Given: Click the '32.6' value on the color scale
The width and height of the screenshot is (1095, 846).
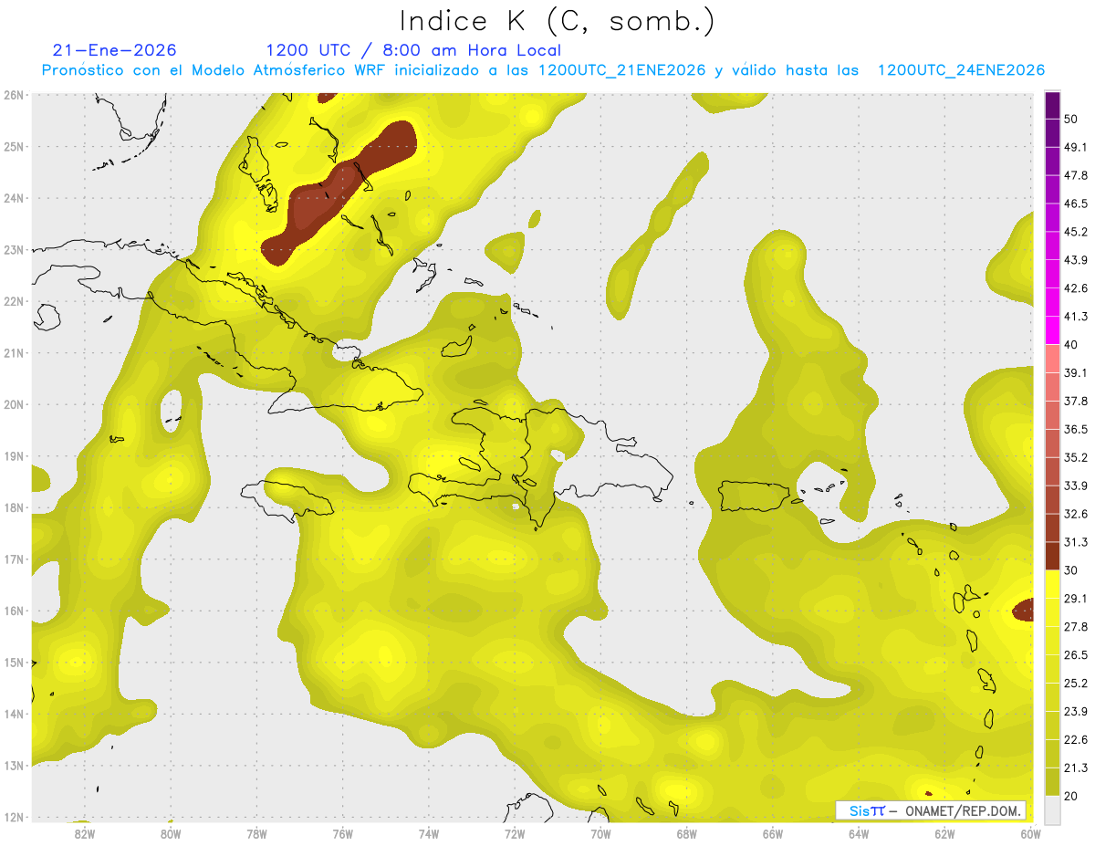Looking at the screenshot, I should click(x=1075, y=514).
